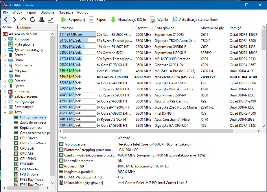Go forward with the right arrow icon

15,20
